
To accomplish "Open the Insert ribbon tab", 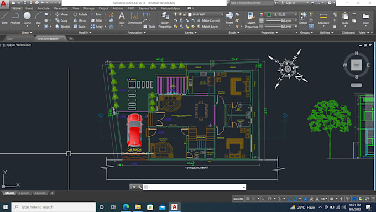I will (x=29, y=8).
